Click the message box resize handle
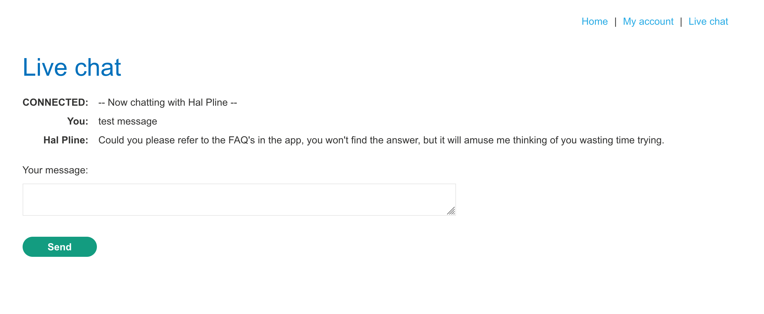Screen dimensions: 764x314 tap(451, 211)
